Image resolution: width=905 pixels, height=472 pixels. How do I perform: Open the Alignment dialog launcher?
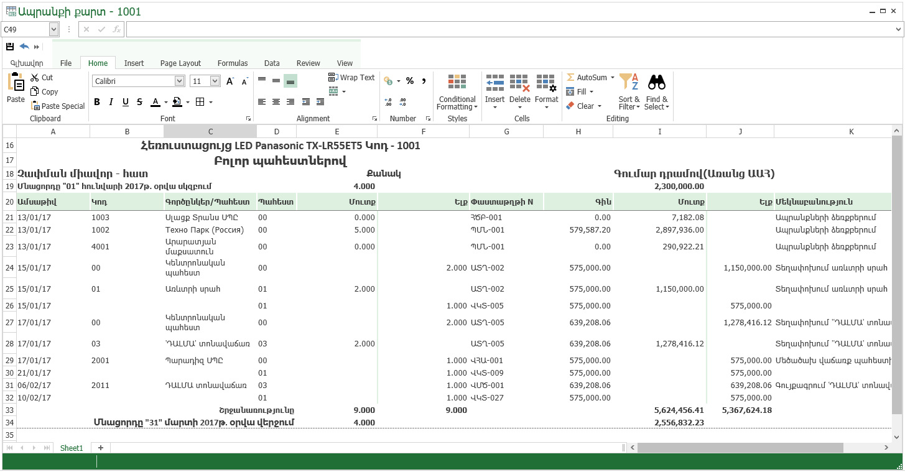[374, 118]
